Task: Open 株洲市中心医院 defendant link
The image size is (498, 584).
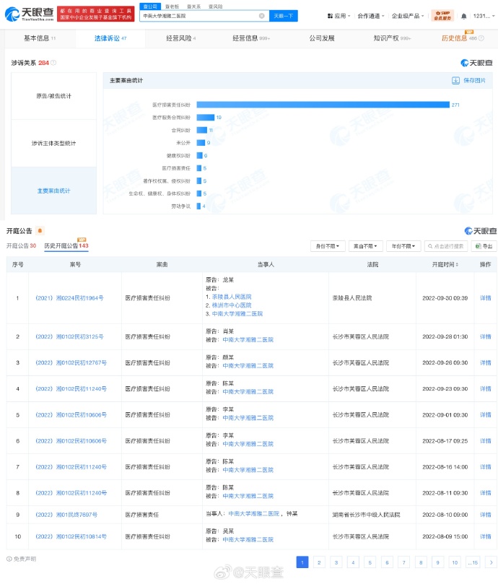Action: 232,305
